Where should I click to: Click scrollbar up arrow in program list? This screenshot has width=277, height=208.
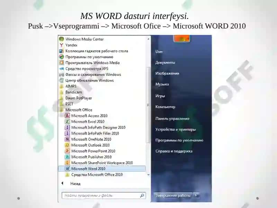pos(148,39)
